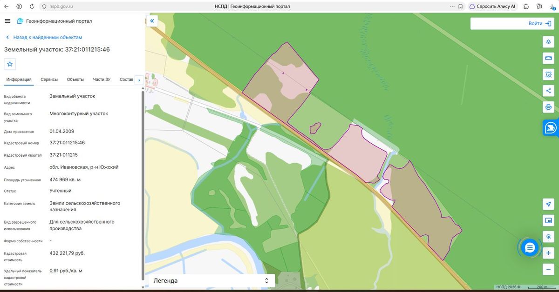Click the Спросить Алису AI button
Image resolution: width=559 pixels, height=292 pixels.
(492, 7)
